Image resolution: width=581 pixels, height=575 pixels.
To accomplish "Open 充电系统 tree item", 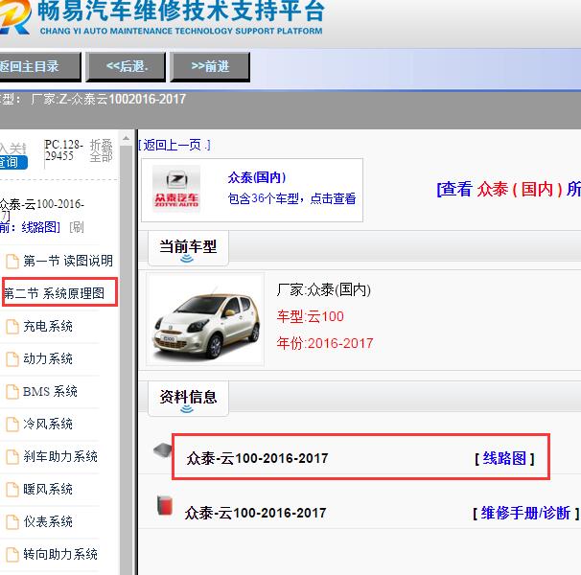I will tap(48, 326).
